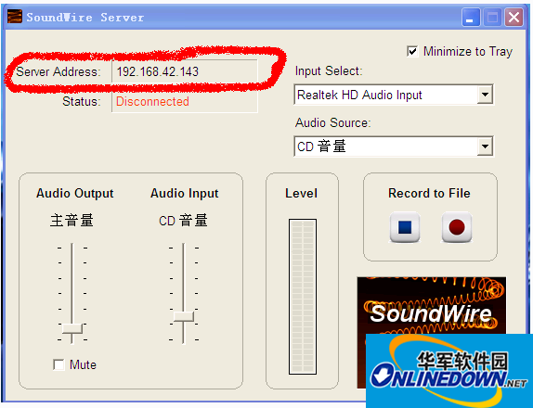This screenshot has width=533, height=408.
Task: Click the Input Select label
Action: pyautogui.click(x=329, y=71)
